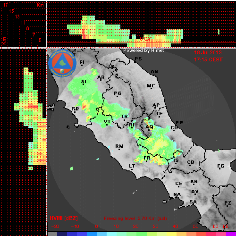The width and height of the screenshot is (236, 236).
Task: Click the '11' km altitude axis label
Action: tap(23, 23)
